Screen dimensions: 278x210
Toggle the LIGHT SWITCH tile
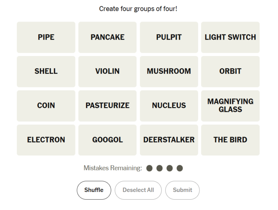(x=230, y=37)
